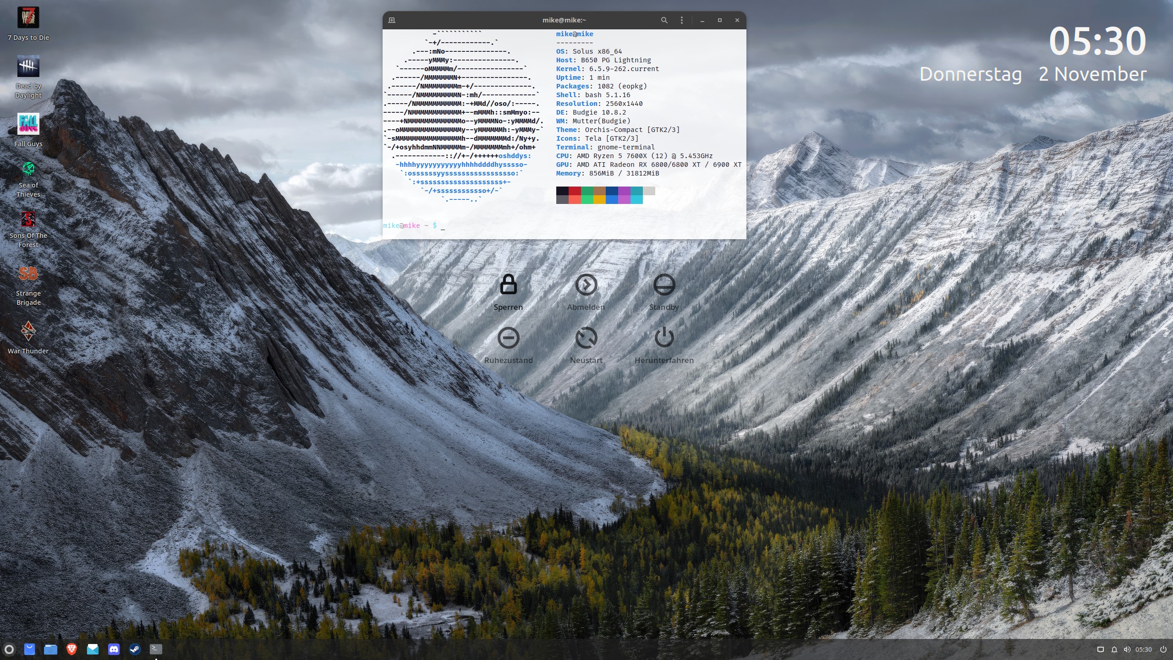Click the file manager taskbar icon
The height and width of the screenshot is (660, 1173).
click(x=51, y=649)
